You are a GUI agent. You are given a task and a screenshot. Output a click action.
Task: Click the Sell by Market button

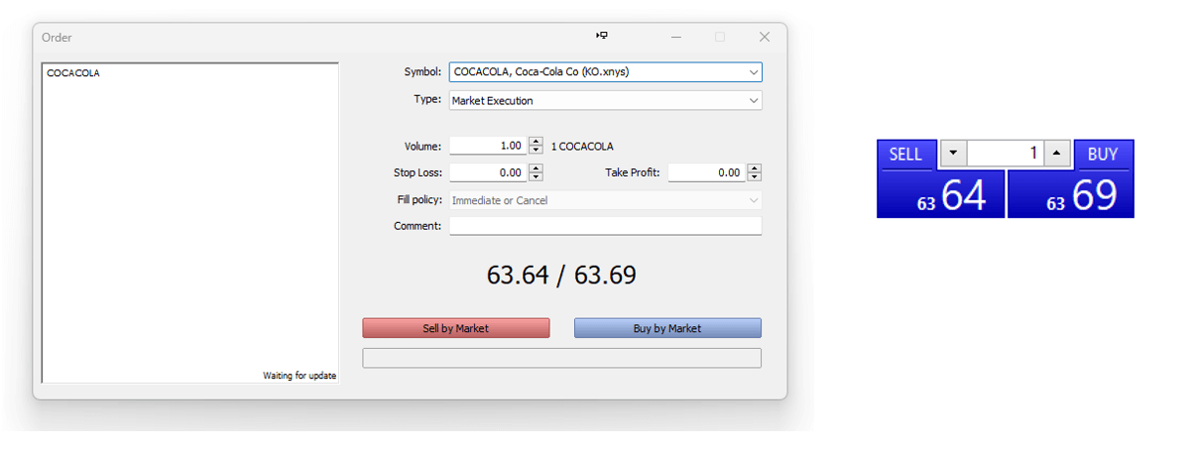tap(456, 328)
